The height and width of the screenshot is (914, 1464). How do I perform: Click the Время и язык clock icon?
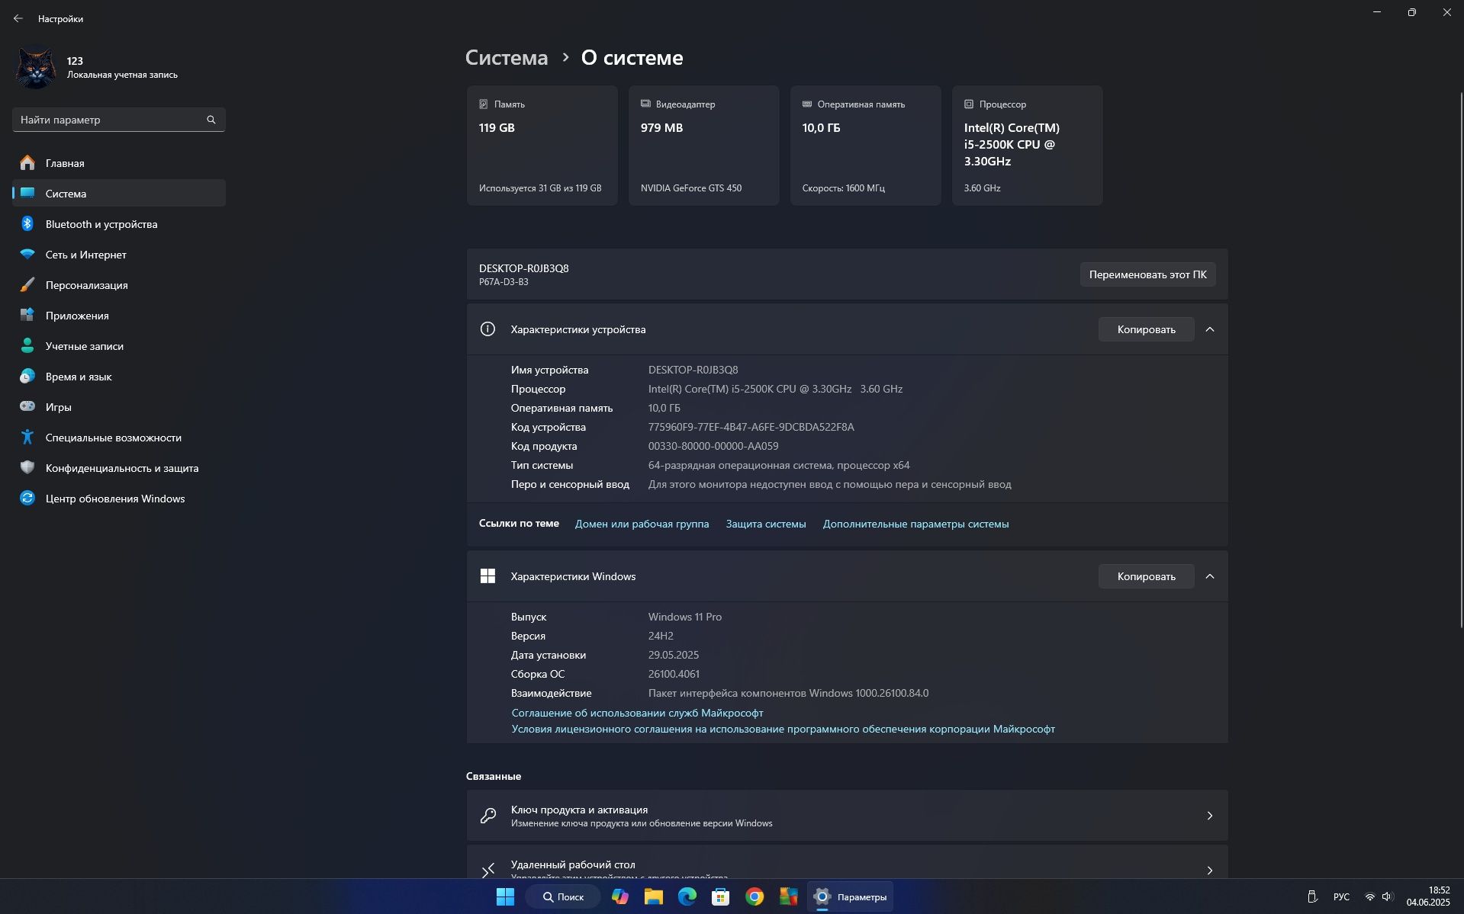[x=27, y=377]
